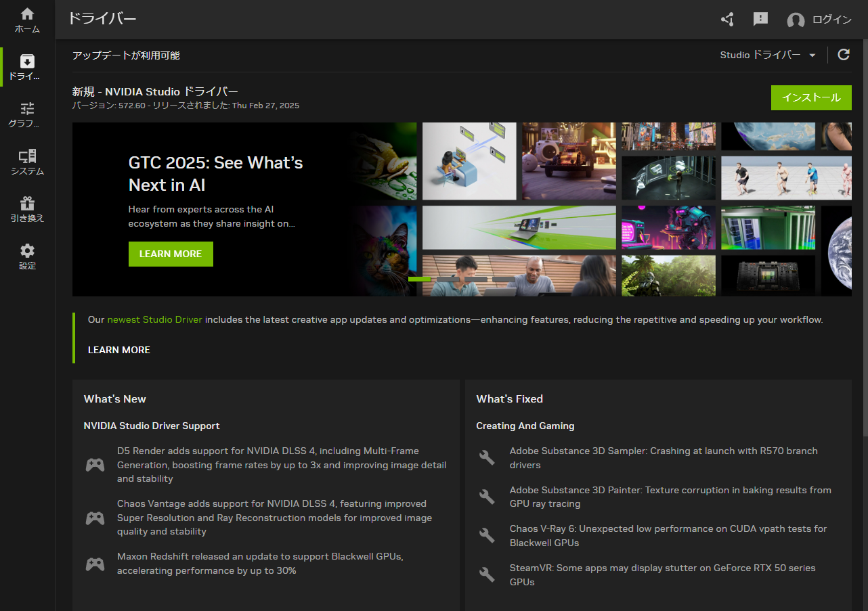Viewport: 868px width, 611px height.
Task: Click the colorful cat thumbnail in banner
Action: pyautogui.click(x=385, y=250)
